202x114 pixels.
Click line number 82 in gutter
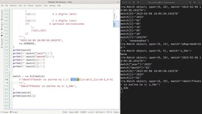click(x=7, y=96)
